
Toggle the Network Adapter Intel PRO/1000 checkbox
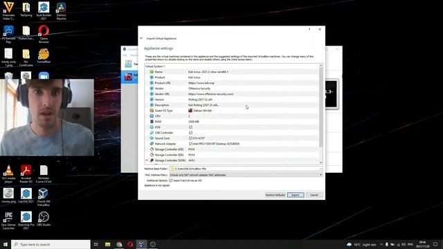190,144
